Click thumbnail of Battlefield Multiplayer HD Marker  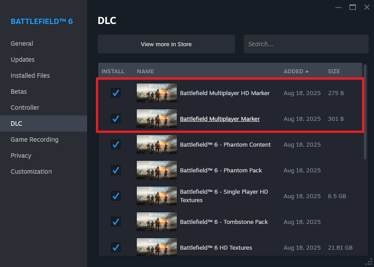pyautogui.click(x=157, y=93)
